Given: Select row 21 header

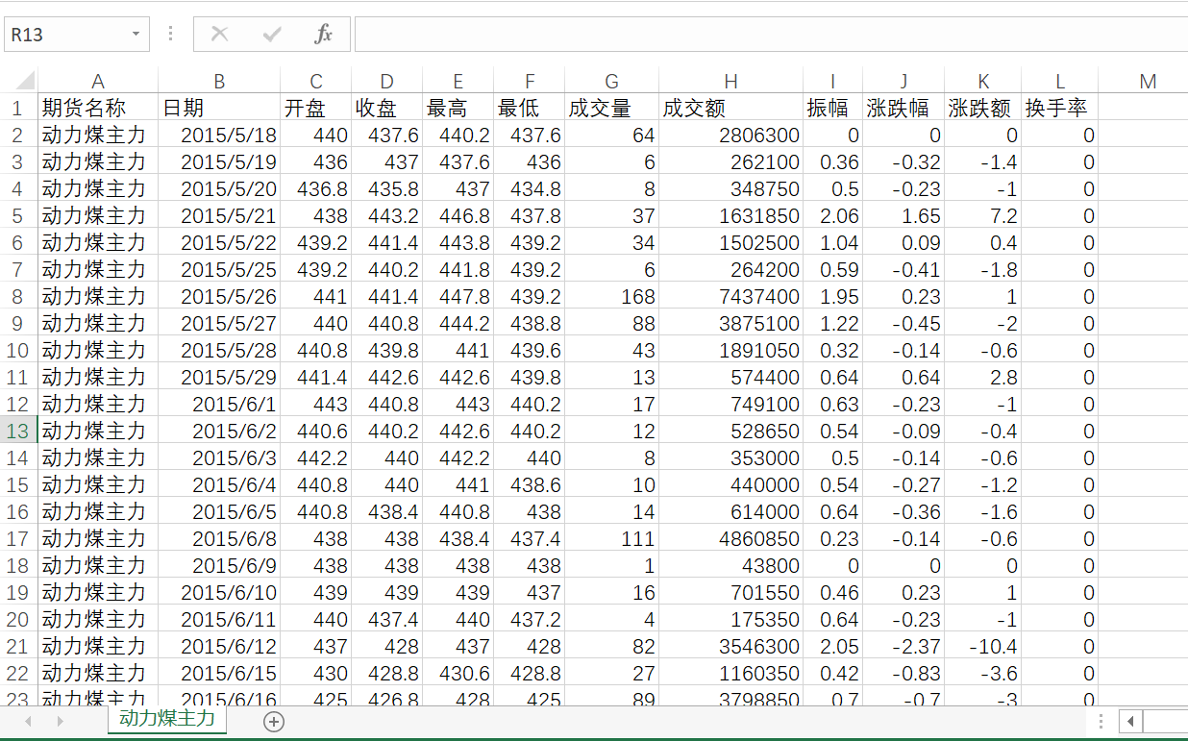Looking at the screenshot, I should (x=18, y=646).
